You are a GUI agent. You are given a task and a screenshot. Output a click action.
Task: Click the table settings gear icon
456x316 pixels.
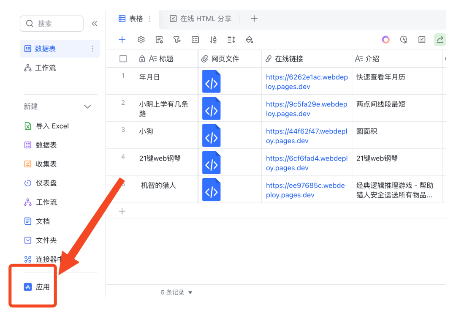141,39
